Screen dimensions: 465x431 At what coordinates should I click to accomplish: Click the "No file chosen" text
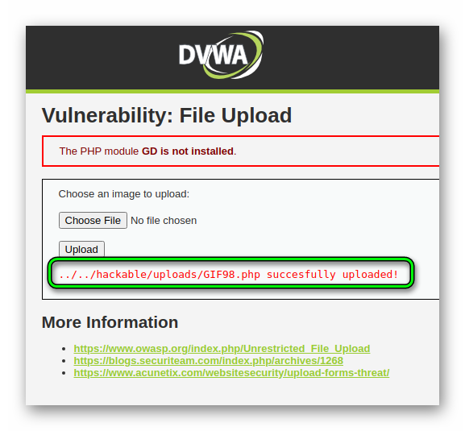pos(164,221)
